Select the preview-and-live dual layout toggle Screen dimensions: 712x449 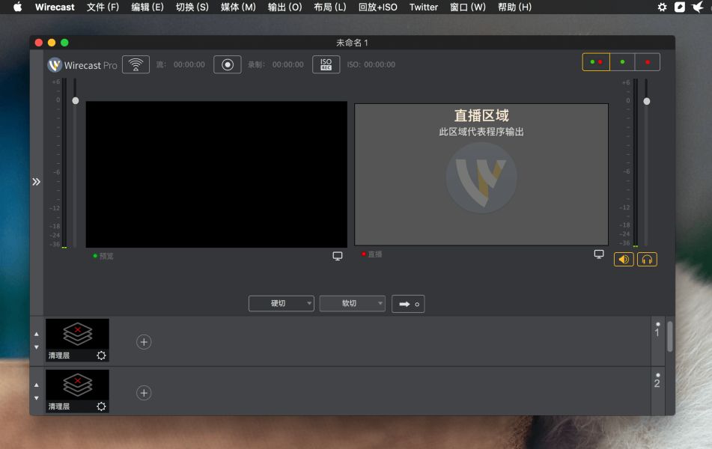(x=596, y=62)
